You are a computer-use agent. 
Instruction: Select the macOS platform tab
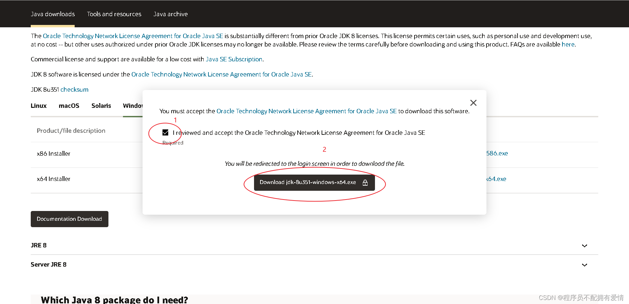point(69,106)
